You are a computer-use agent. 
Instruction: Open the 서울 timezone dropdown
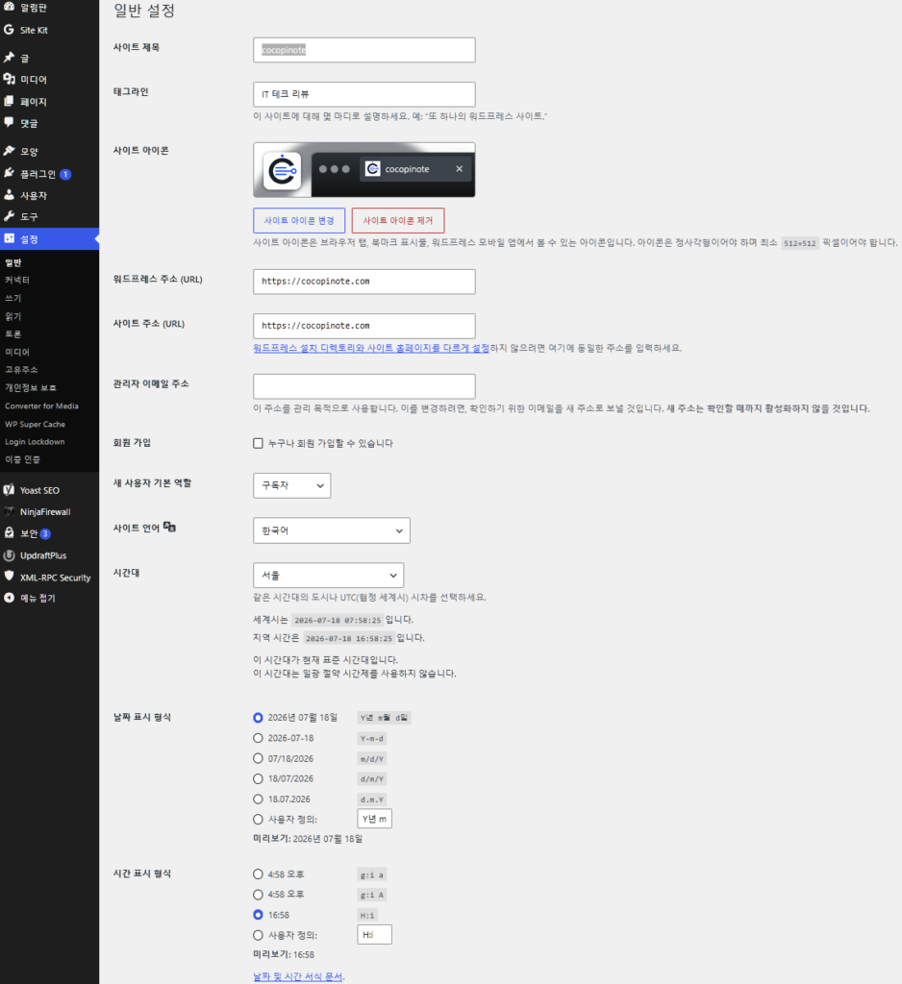tap(329, 575)
